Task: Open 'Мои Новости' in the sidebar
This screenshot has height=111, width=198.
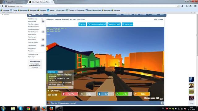Action: (32, 37)
